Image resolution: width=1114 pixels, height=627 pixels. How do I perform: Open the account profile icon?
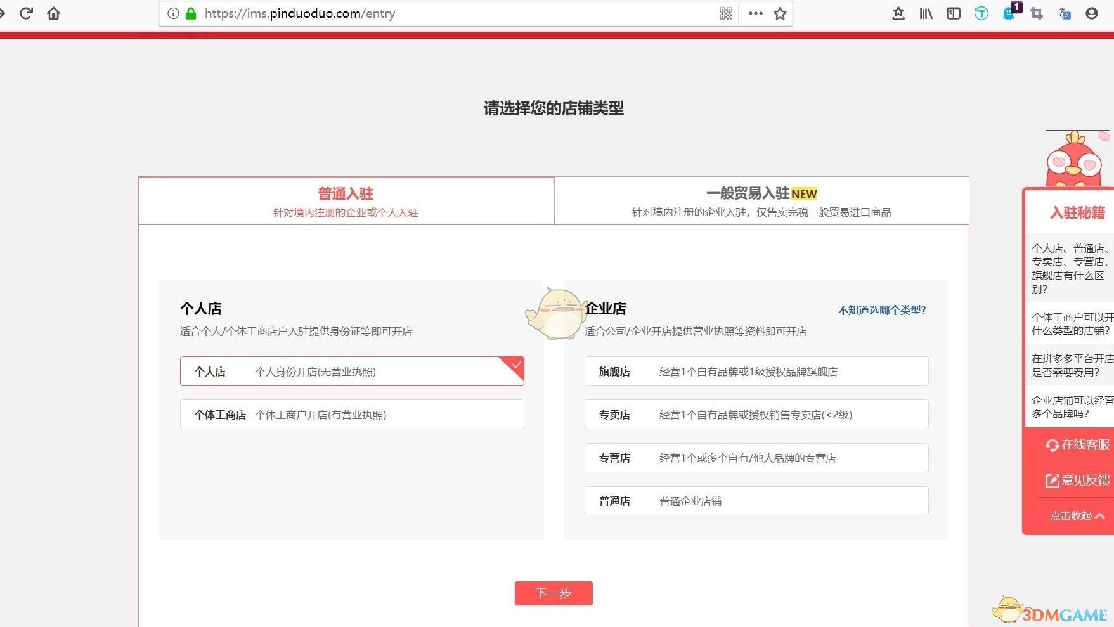point(1092,13)
